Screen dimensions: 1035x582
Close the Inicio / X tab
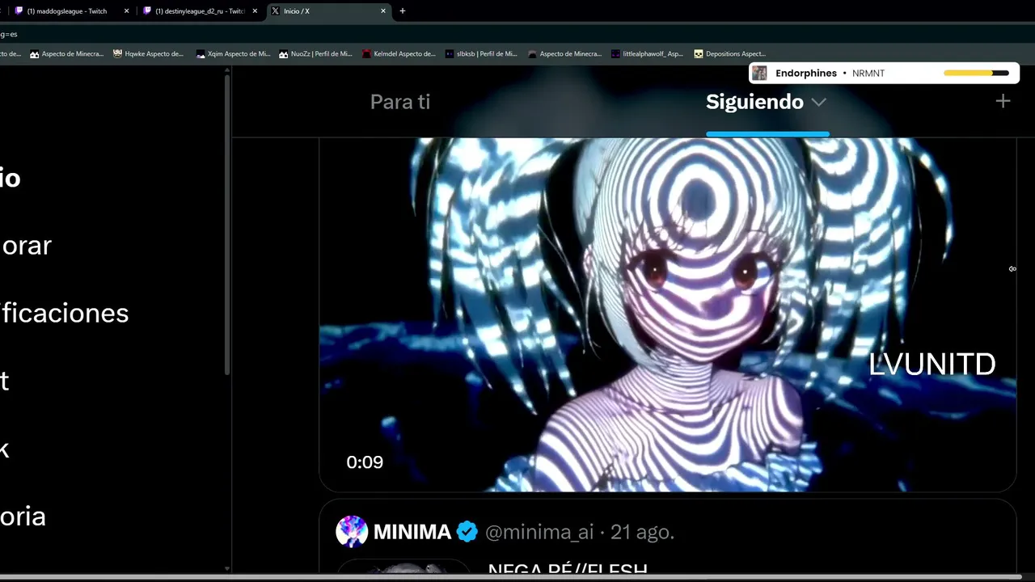383,11
